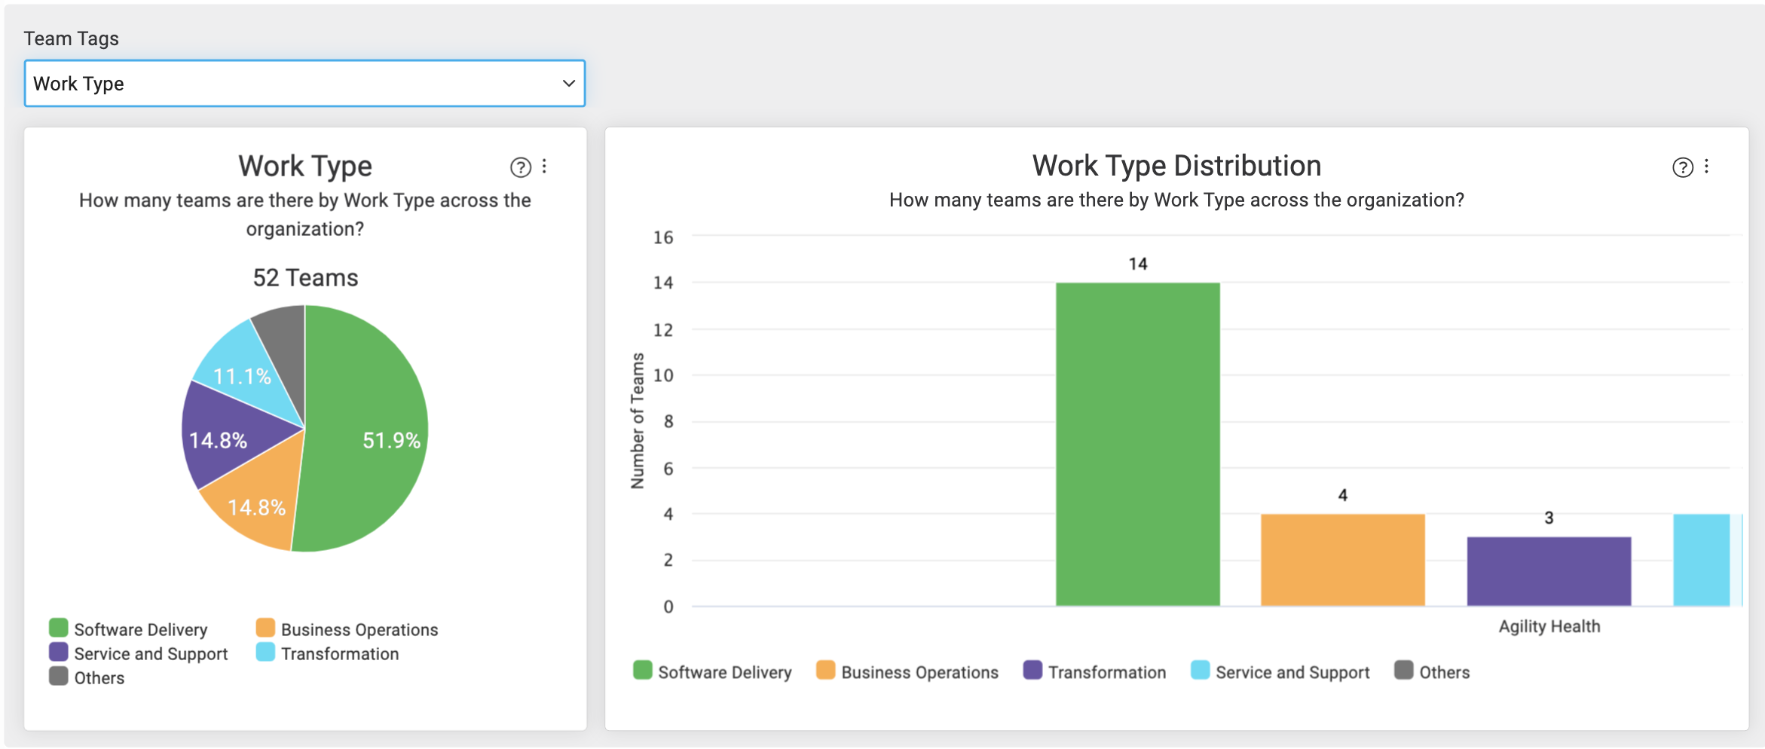Select the green bar labeled 14

coord(1138,444)
